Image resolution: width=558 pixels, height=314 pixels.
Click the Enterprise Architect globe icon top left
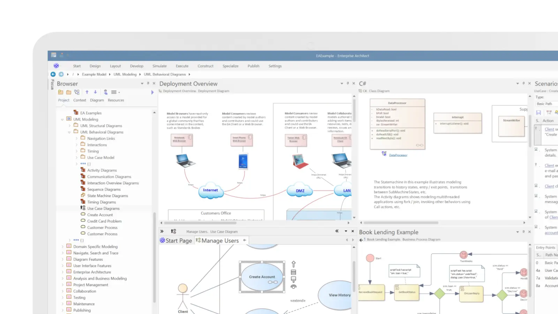[x=56, y=66]
